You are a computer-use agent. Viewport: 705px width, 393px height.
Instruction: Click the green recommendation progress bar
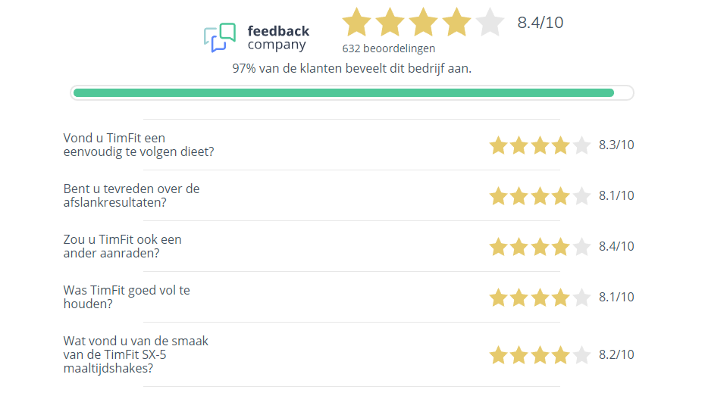pos(352,93)
